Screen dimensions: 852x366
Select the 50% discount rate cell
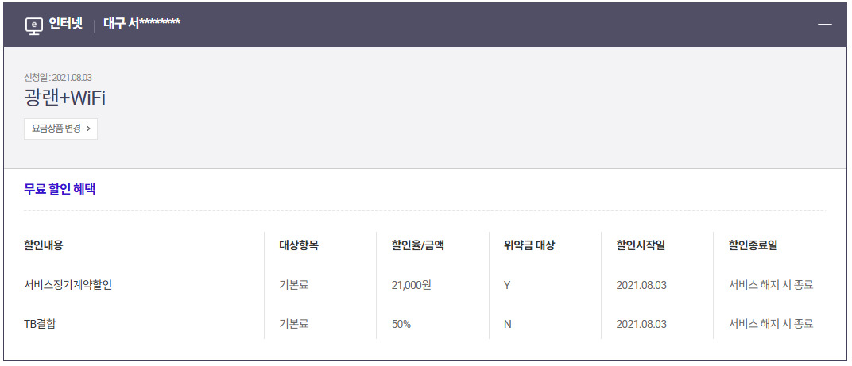pyautogui.click(x=401, y=324)
